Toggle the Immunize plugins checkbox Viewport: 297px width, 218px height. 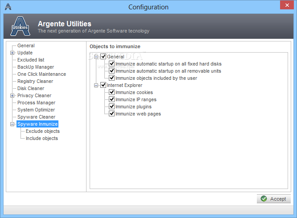[112, 107]
